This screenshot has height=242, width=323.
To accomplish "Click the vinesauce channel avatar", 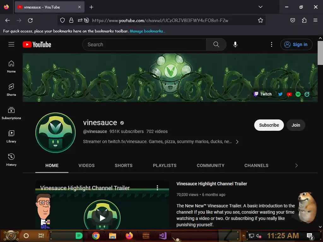I will [x=56, y=133].
